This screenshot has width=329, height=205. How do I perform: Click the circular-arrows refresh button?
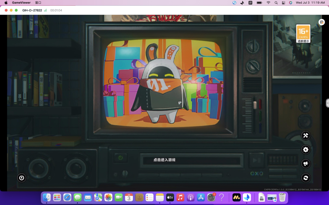pyautogui.click(x=306, y=178)
